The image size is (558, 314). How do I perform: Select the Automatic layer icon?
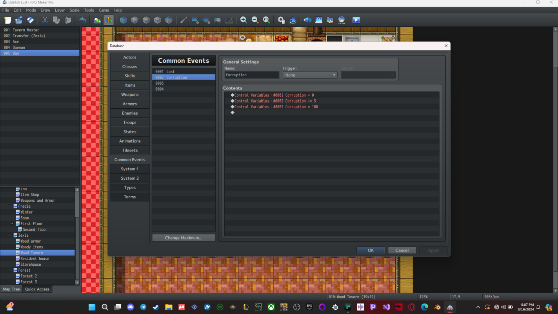[x=124, y=20]
